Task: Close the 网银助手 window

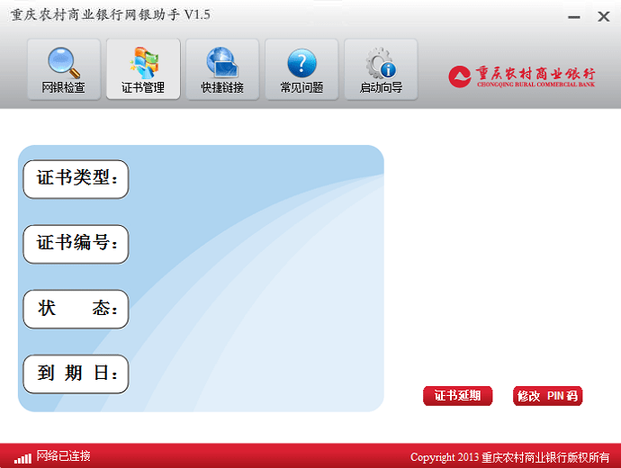Action: pos(604,16)
